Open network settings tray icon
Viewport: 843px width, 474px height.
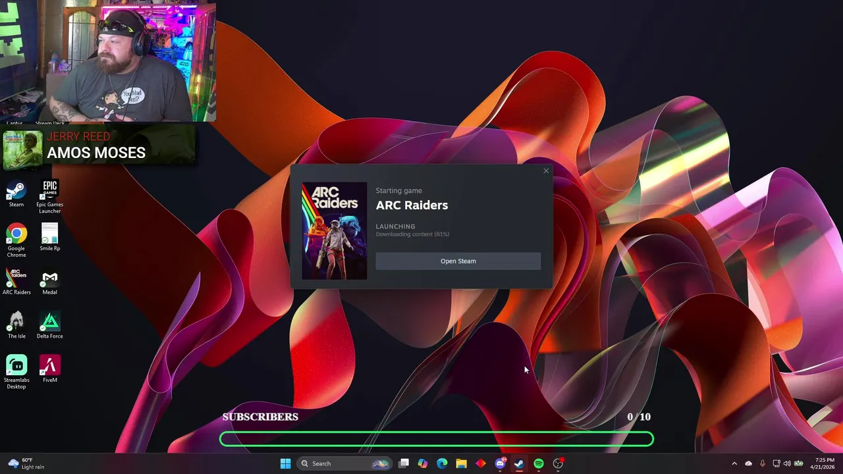pos(776,463)
